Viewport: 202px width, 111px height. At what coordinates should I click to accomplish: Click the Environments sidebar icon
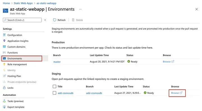4,58
